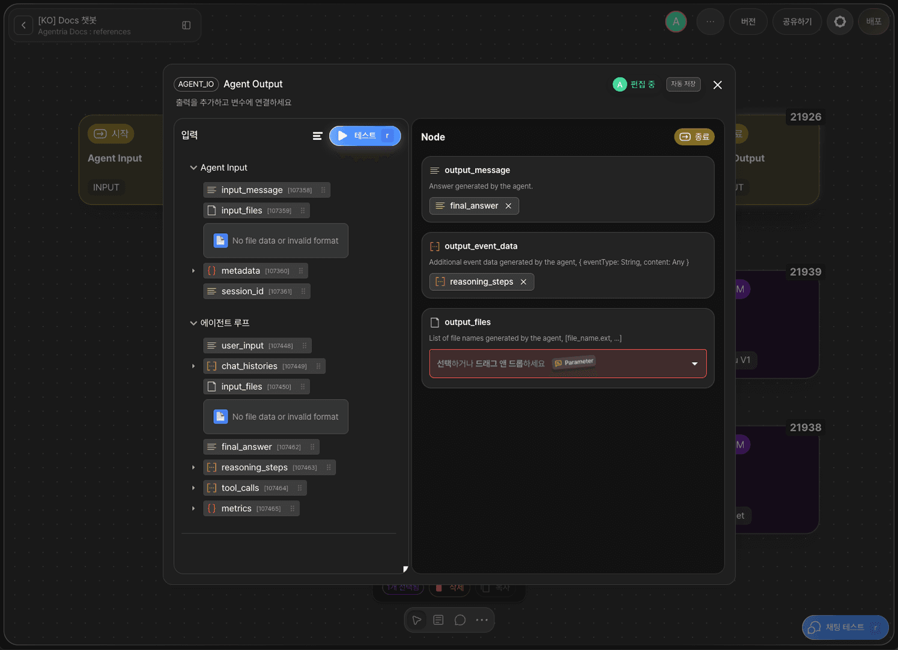Toggle the 자동 저장 autosave badge
898x650 pixels.
point(683,84)
